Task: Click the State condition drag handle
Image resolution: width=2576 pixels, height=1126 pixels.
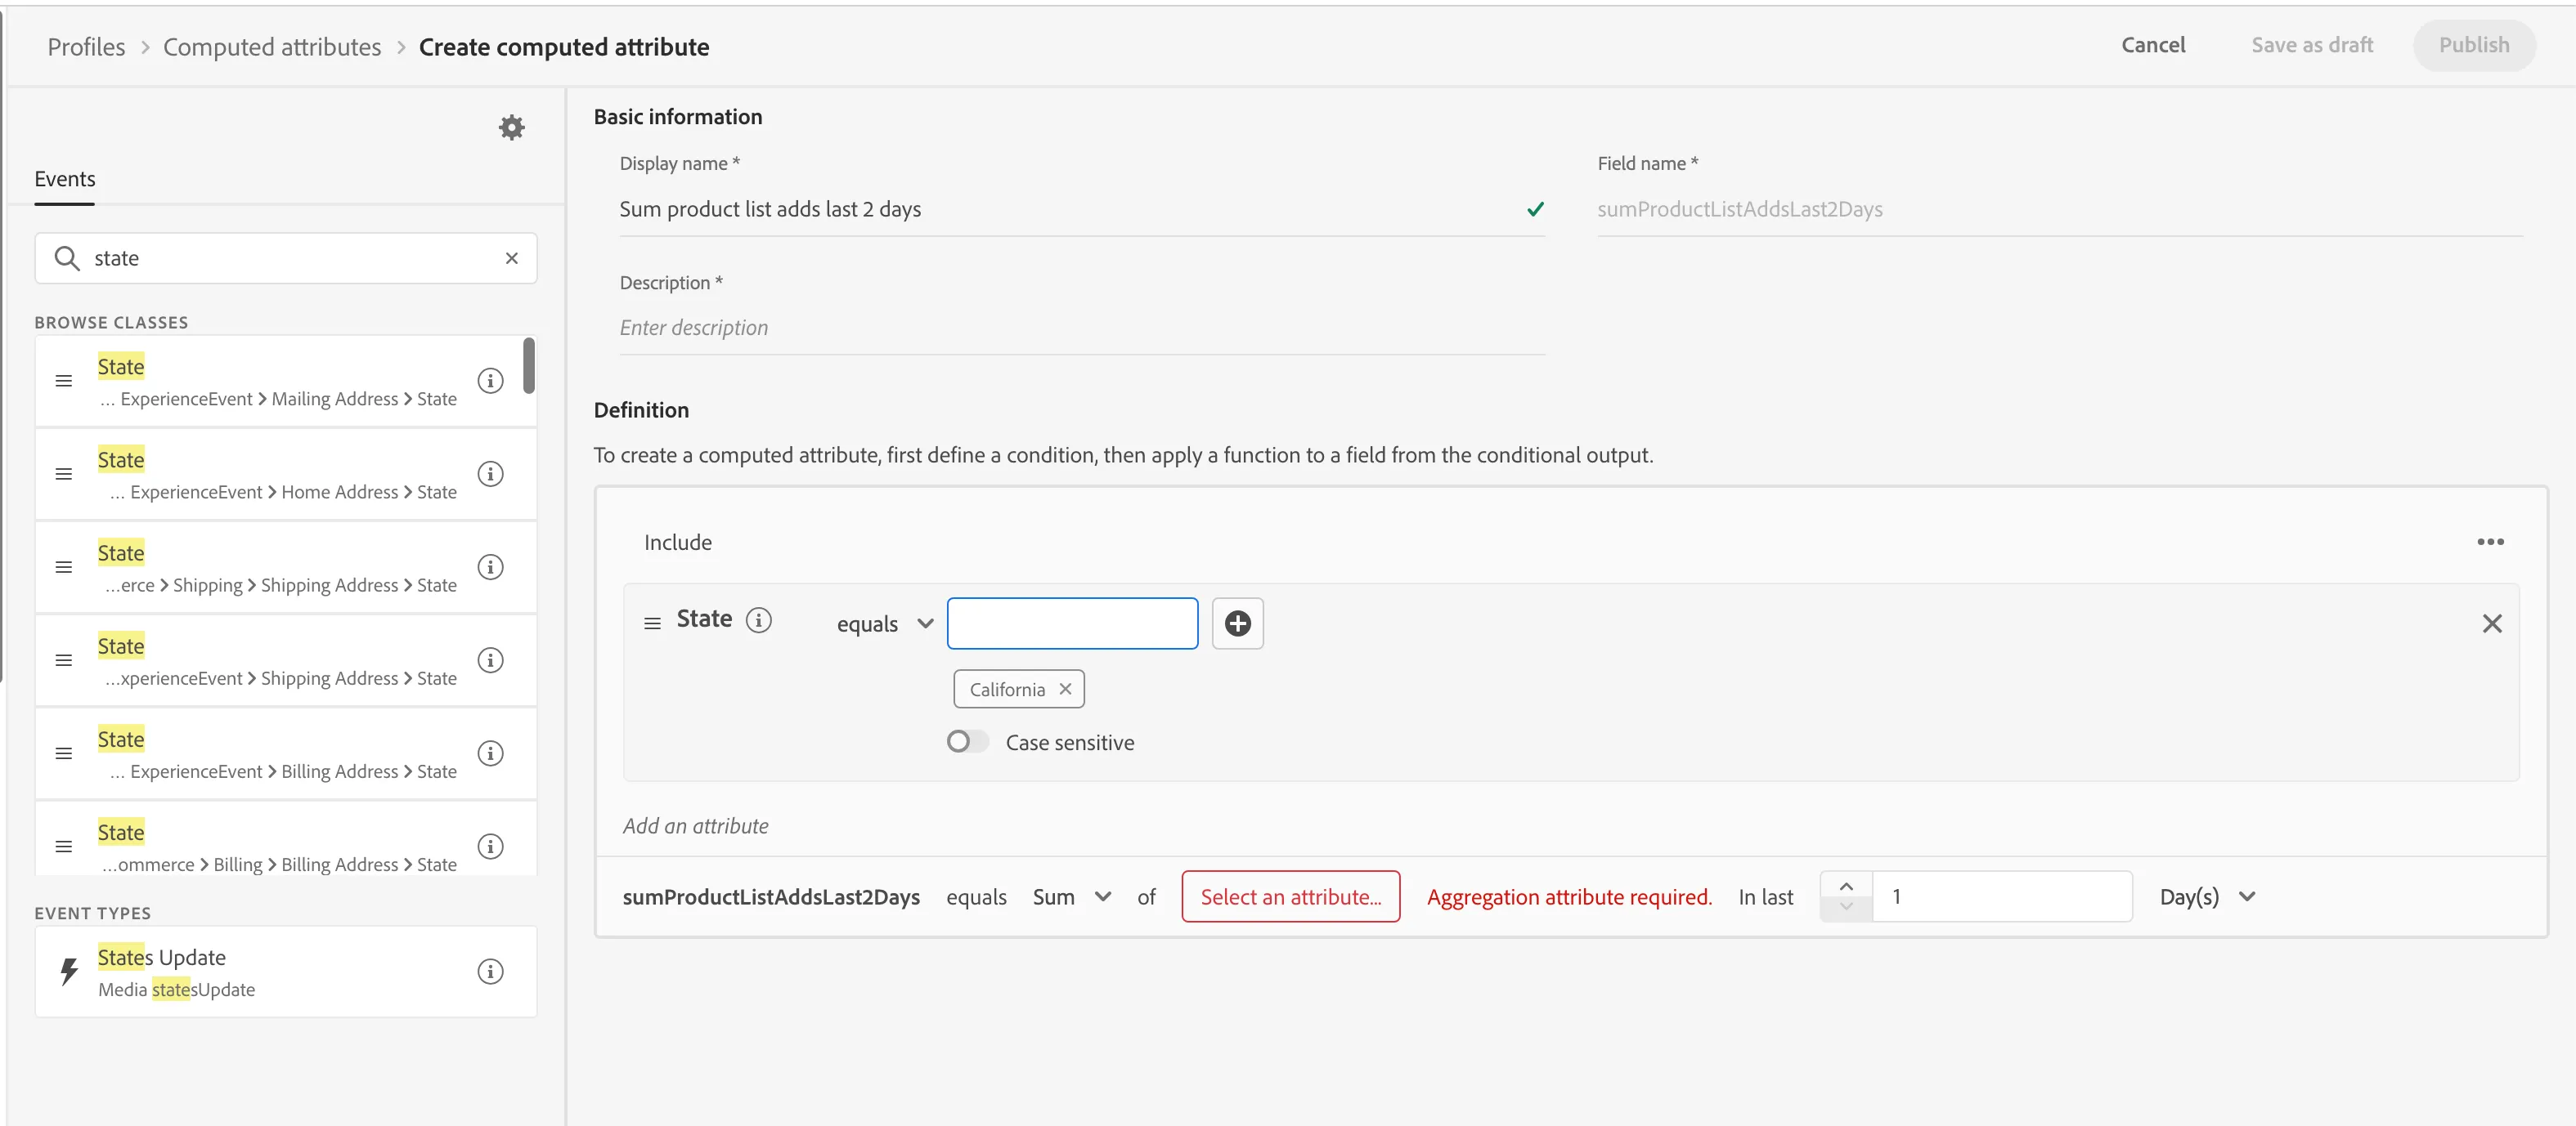Action: click(x=652, y=623)
